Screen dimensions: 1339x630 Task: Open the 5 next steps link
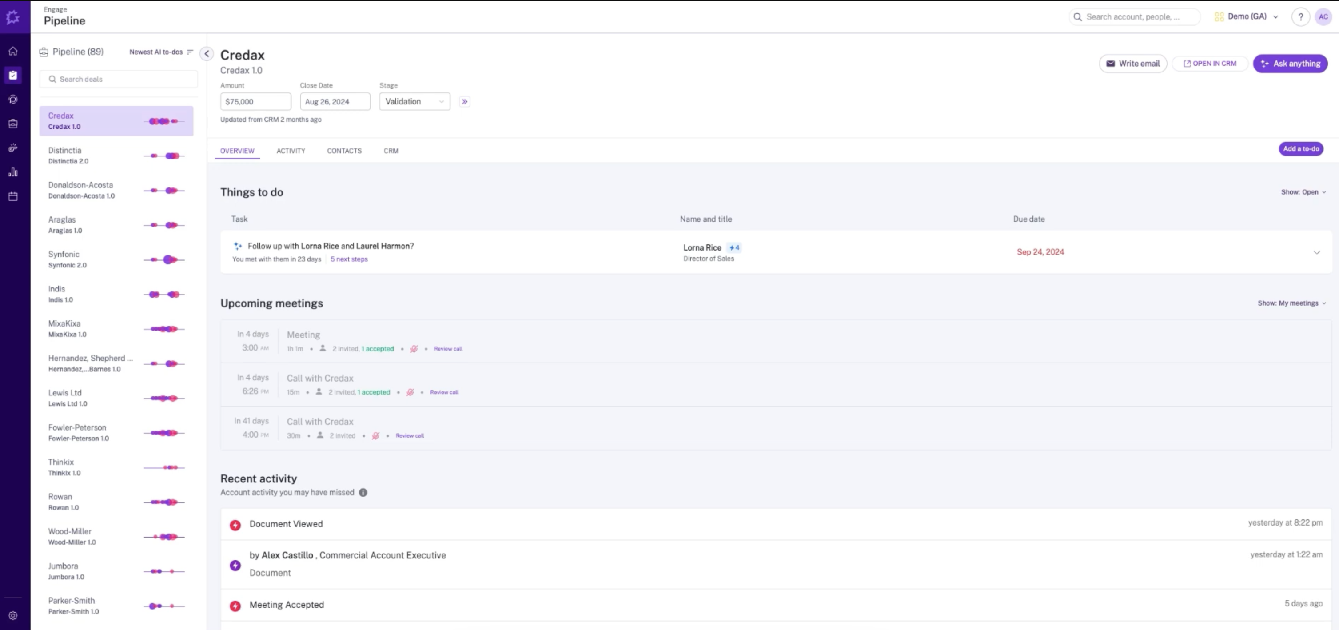point(349,259)
